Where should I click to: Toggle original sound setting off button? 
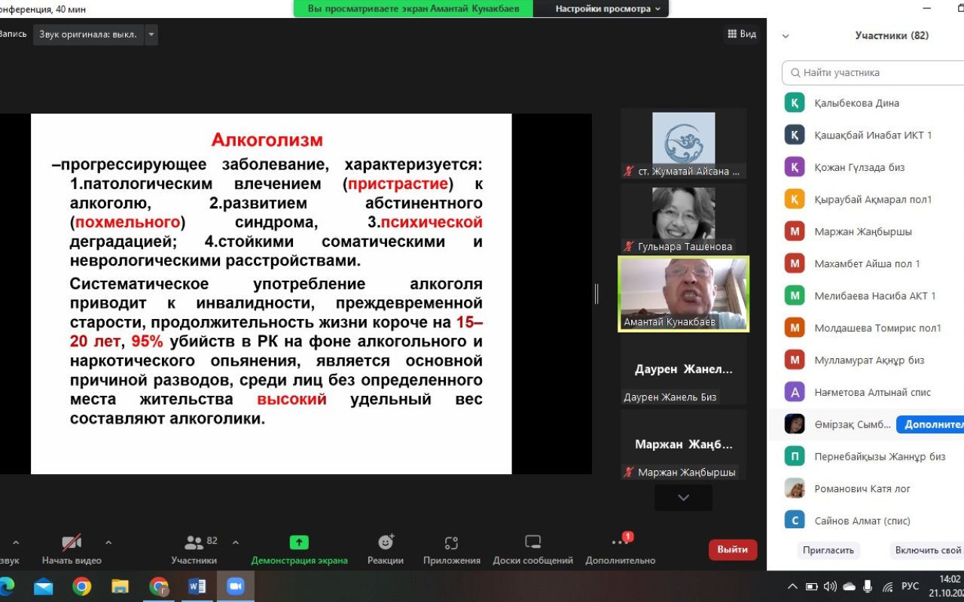[88, 35]
